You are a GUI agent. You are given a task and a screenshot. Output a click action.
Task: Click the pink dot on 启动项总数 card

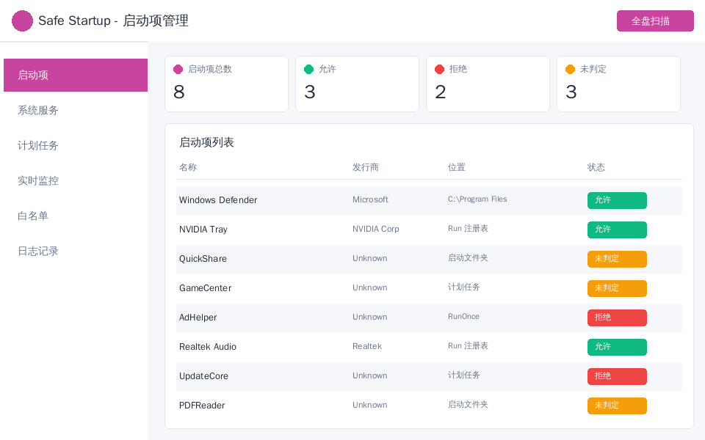(x=178, y=69)
